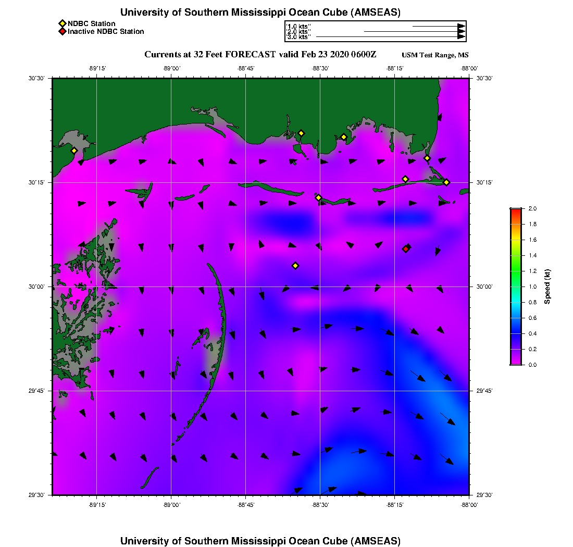Click the yellow diamond beside the NDBC Station legend entry

[62, 24]
